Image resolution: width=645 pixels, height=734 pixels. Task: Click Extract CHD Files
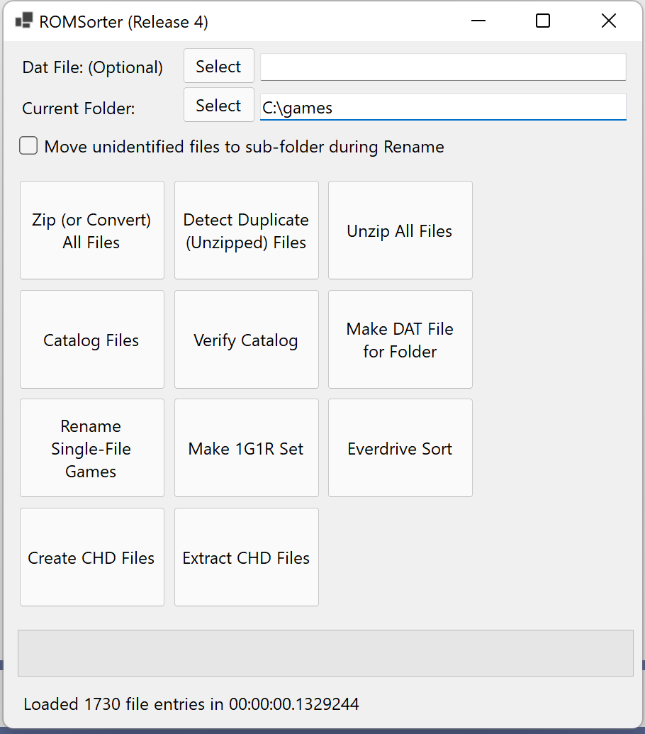pyautogui.click(x=247, y=557)
